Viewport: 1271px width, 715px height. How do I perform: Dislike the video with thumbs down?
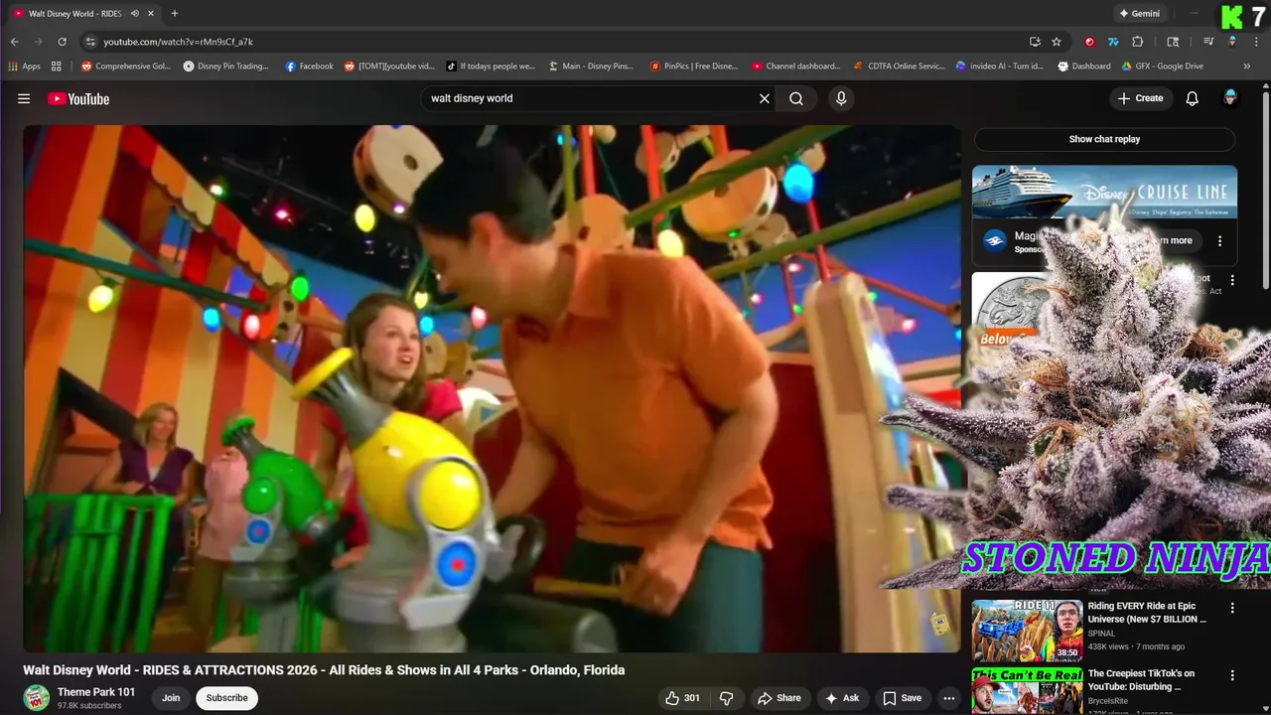[x=726, y=698]
